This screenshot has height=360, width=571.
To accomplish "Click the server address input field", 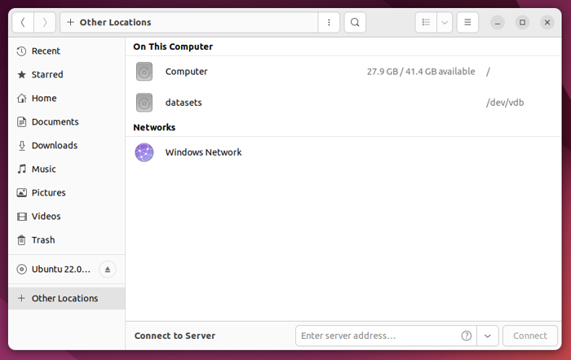I will click(x=377, y=336).
